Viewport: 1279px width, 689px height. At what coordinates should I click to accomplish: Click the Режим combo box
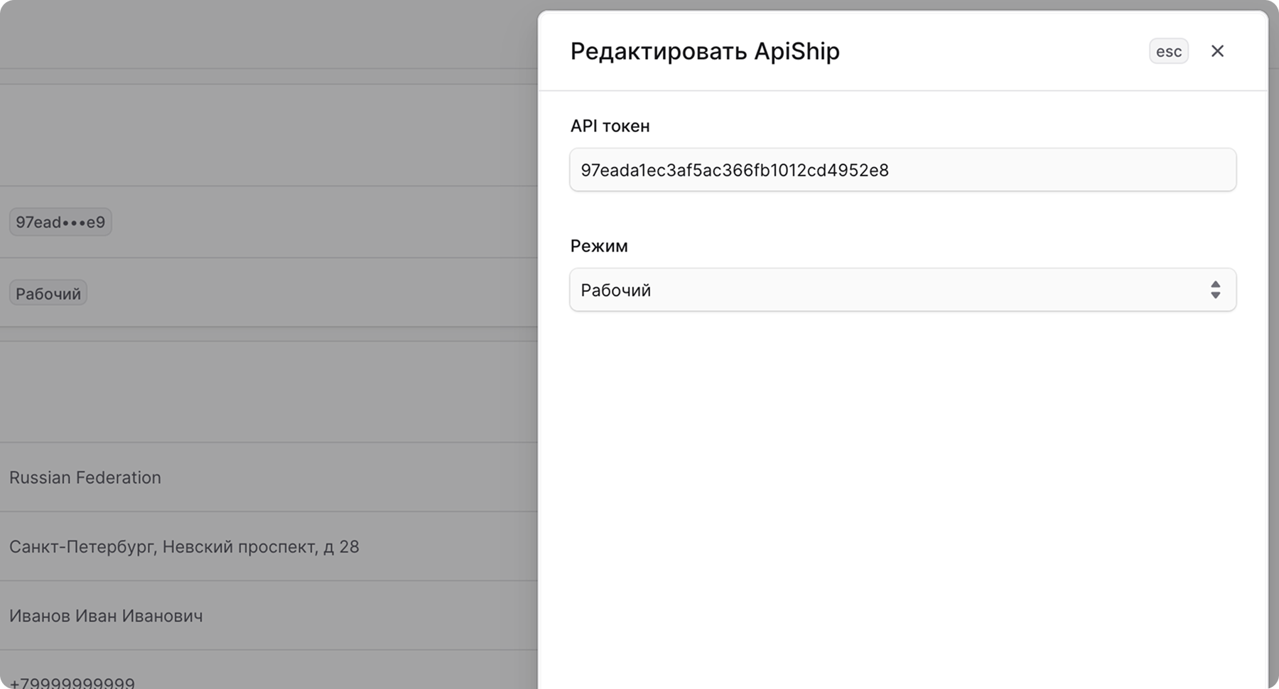tap(902, 290)
